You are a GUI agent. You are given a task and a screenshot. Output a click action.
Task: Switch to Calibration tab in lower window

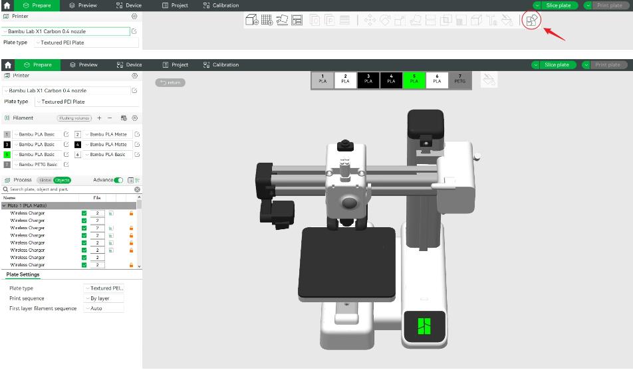coord(221,64)
